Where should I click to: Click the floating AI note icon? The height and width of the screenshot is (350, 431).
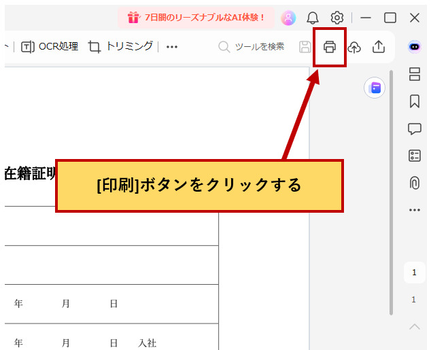click(375, 88)
